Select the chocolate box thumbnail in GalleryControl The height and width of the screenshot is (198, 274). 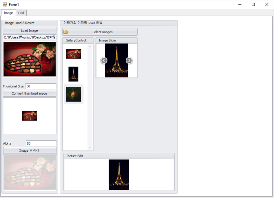pos(73,53)
